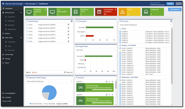Select active CLIENT3 forecast row

click(145, 32)
